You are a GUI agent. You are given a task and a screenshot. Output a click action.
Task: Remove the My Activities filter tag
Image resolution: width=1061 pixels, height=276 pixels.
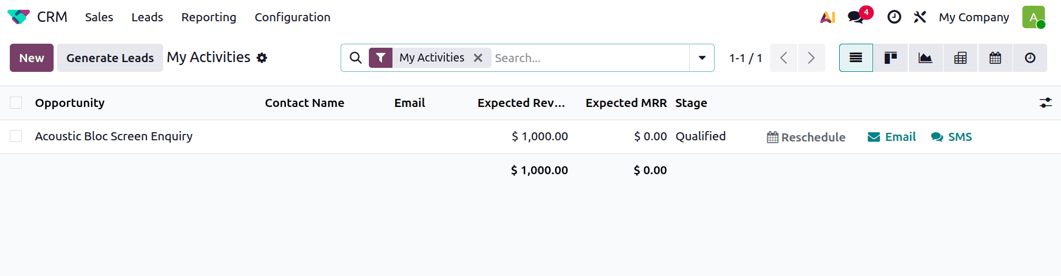[x=478, y=58]
